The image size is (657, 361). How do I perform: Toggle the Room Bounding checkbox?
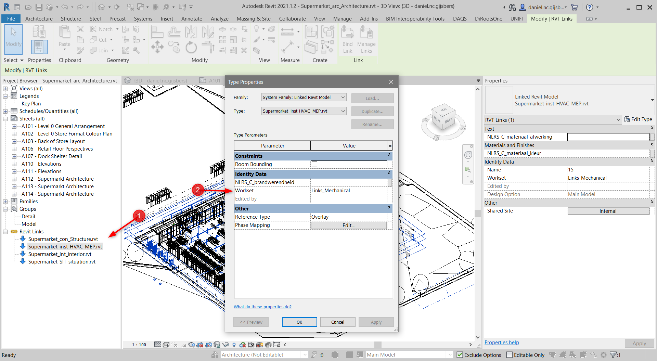point(314,164)
